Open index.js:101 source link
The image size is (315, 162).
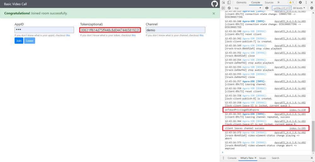[x=297, y=128]
